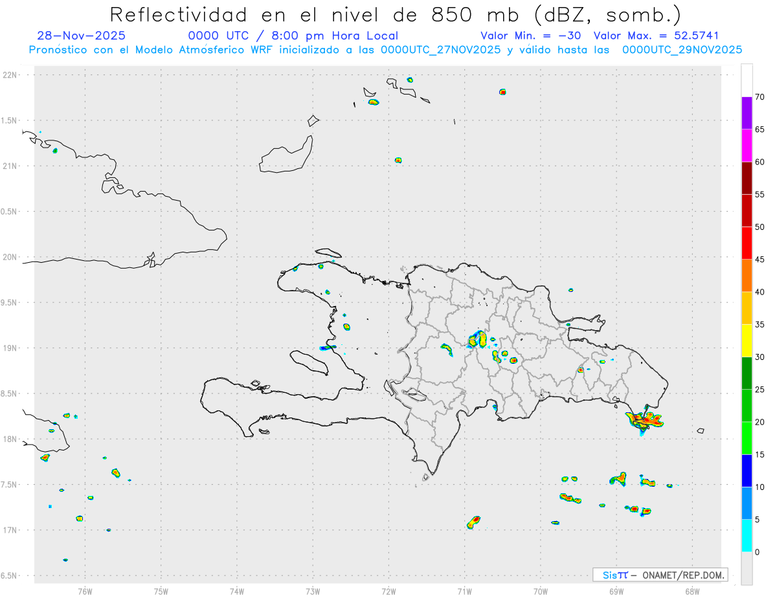Pick the bright red 45–50 dBZ colorbar segment
The image size is (777, 600).
point(747,243)
